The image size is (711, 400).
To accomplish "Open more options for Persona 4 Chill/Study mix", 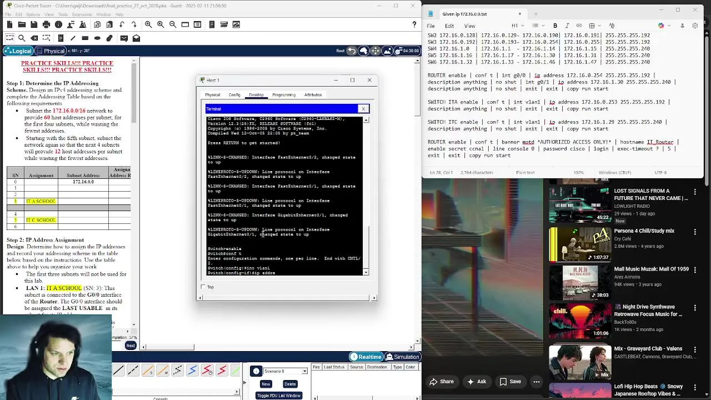I will pos(695,231).
